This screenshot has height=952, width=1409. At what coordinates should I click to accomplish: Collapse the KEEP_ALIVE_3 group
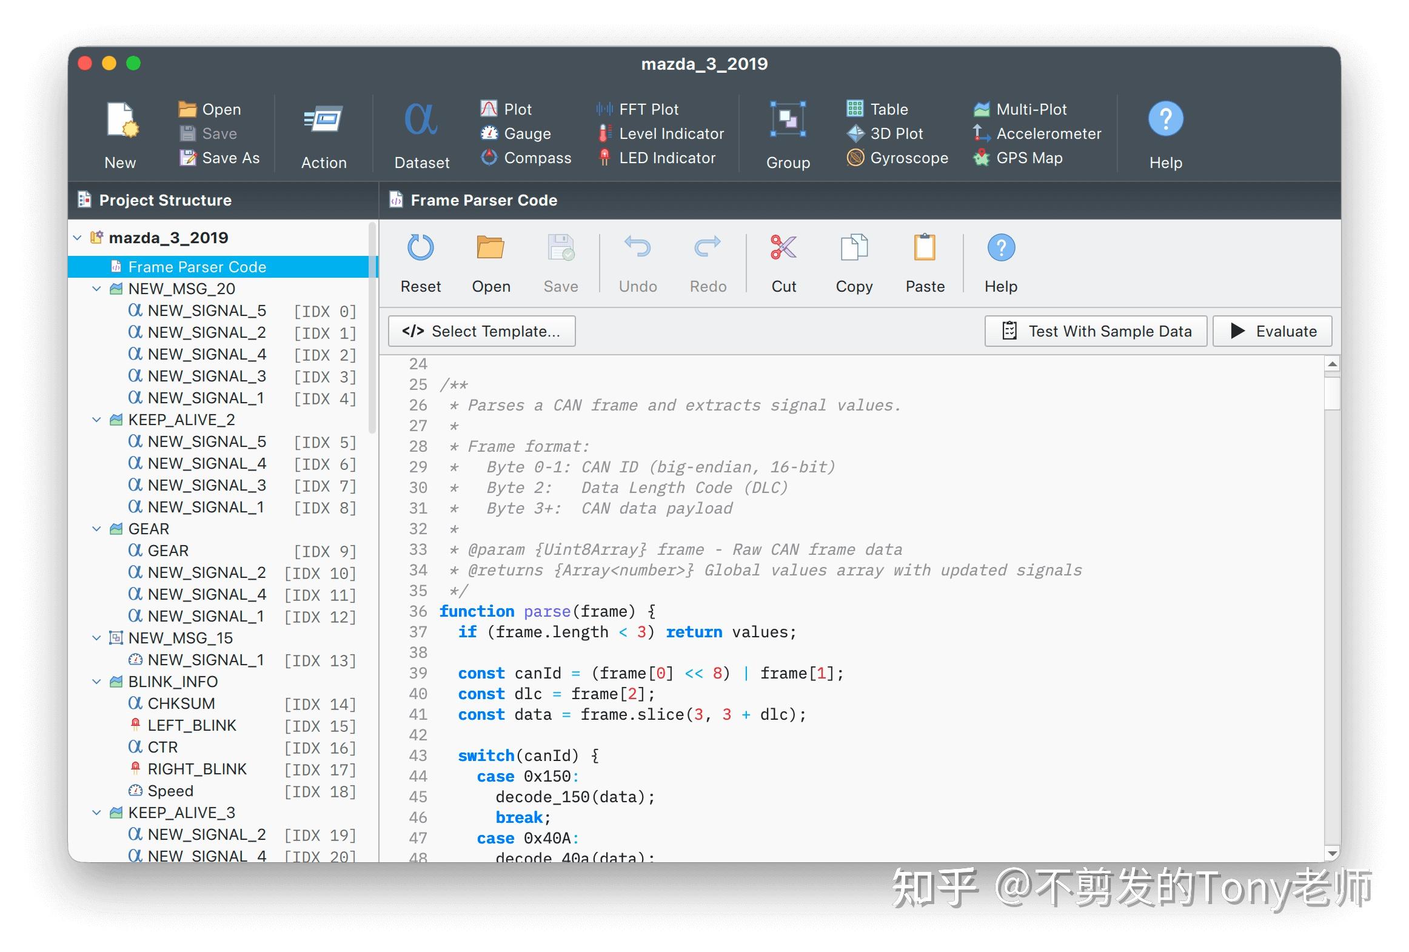click(x=96, y=813)
